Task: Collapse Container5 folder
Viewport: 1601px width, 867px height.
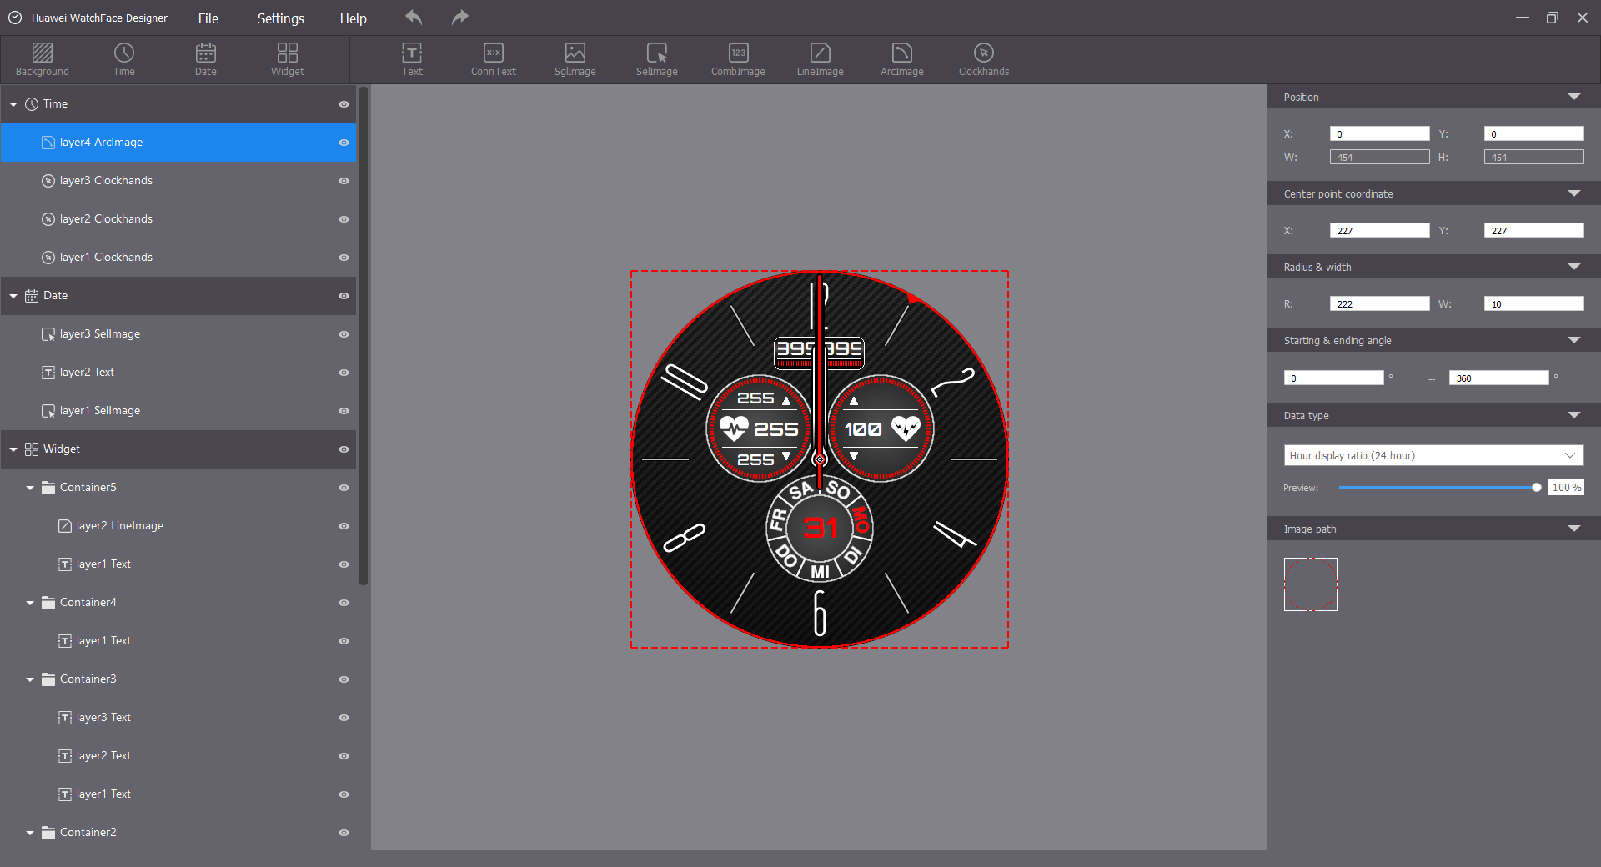Action: point(30,488)
